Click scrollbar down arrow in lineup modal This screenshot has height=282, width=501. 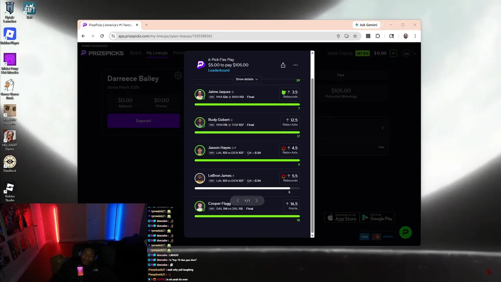click(x=312, y=235)
